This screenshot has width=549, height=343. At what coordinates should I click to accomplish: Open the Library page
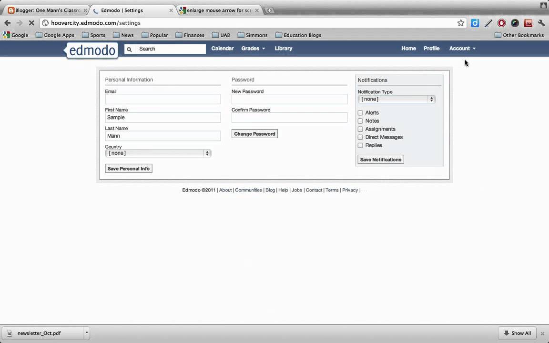point(283,49)
